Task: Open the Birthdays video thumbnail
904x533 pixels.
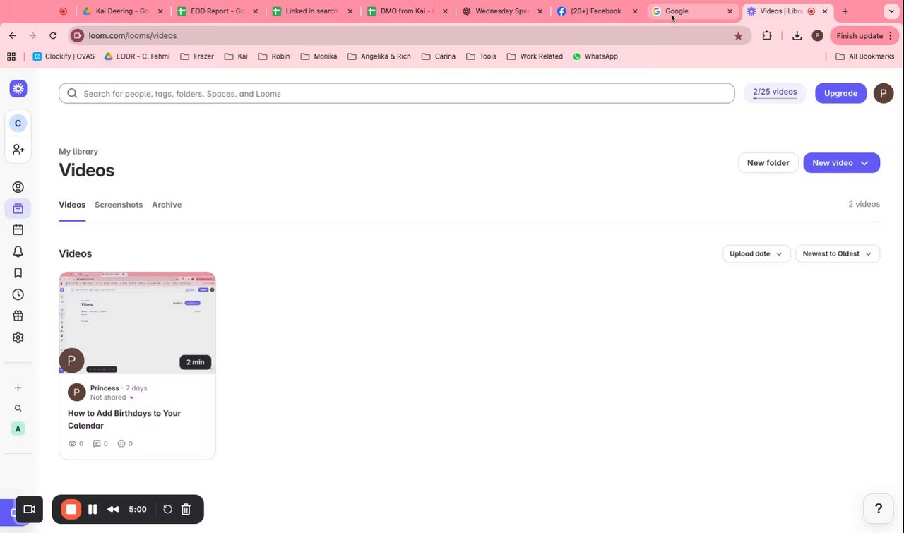Action: pyautogui.click(x=137, y=323)
